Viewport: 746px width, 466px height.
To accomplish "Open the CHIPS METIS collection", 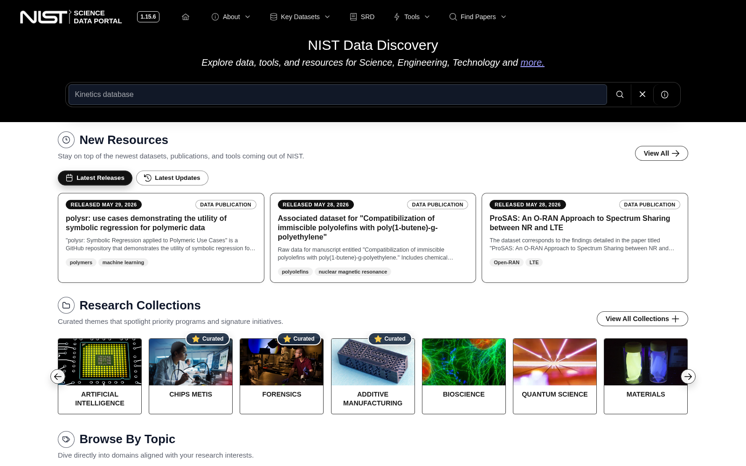I will pyautogui.click(x=191, y=376).
